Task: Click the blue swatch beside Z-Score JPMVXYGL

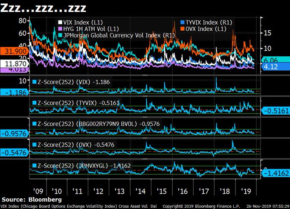Action: point(35,165)
